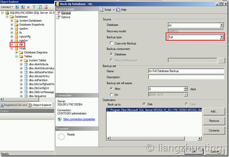The height and width of the screenshot is (157, 229).
Task: Click the Script icon in dialog toolbar
Action: pos(101,10)
